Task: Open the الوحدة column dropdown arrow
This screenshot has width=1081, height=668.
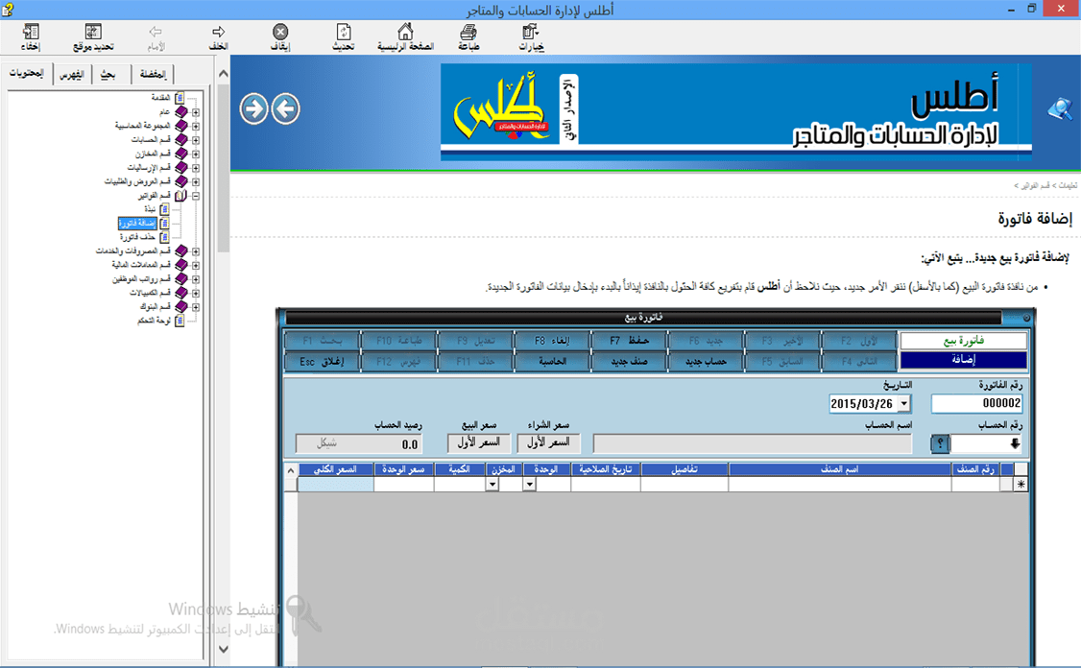Action: [x=530, y=484]
